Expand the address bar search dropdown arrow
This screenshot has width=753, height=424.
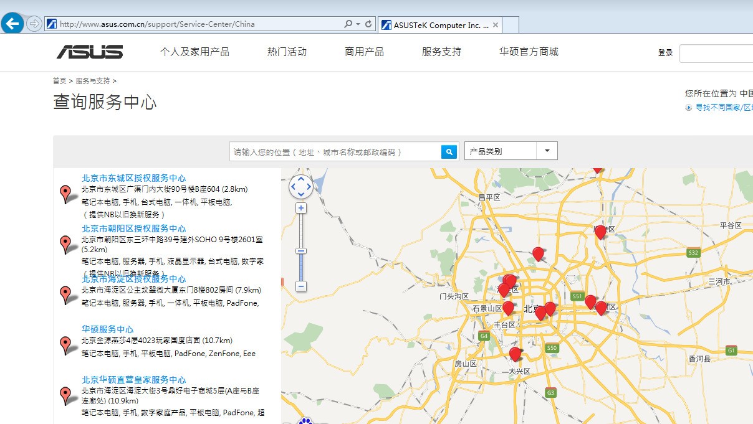pos(358,24)
